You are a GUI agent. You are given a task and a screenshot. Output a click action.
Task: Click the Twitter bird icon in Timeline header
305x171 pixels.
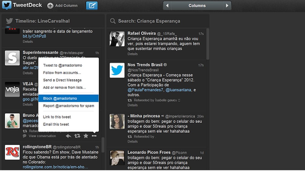pyautogui.click(x=9, y=21)
